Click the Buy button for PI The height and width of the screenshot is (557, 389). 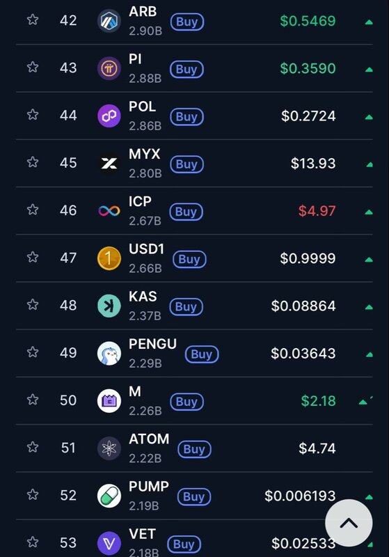coord(186,69)
